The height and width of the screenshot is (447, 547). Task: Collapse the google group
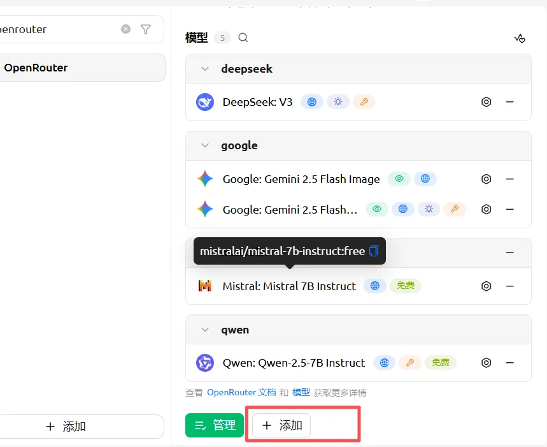(x=205, y=145)
